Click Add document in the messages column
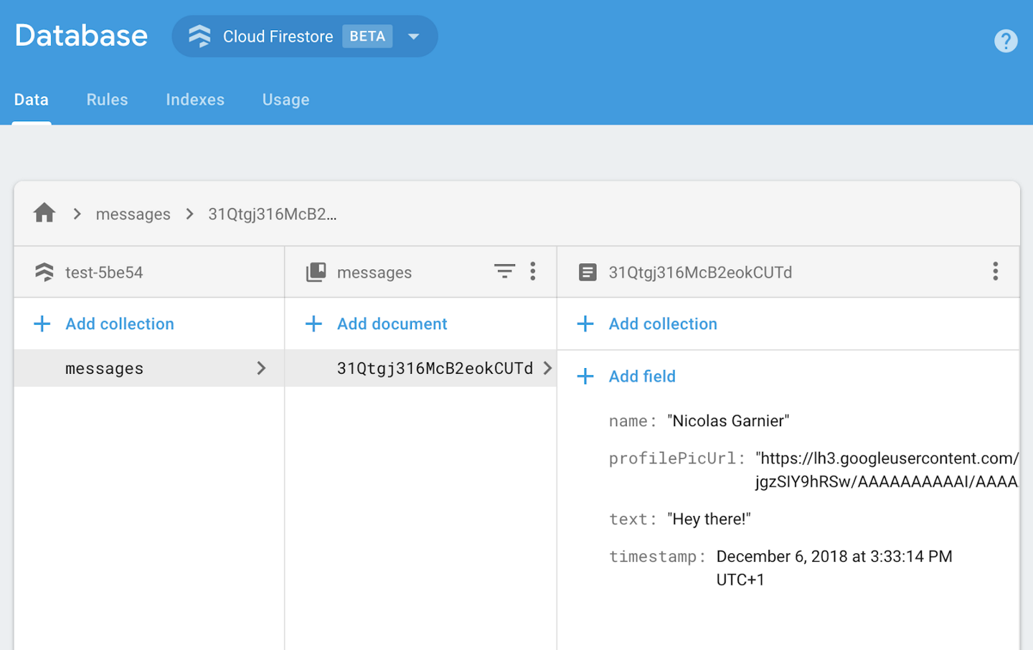Image resolution: width=1033 pixels, height=650 pixels. coord(392,324)
